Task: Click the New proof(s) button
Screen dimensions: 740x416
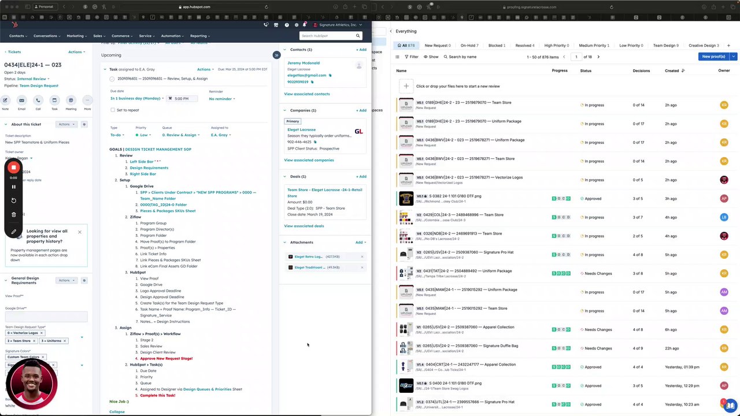Action: (713, 57)
